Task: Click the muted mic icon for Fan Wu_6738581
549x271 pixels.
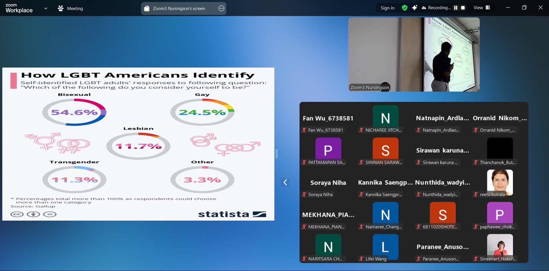Action: (304, 130)
